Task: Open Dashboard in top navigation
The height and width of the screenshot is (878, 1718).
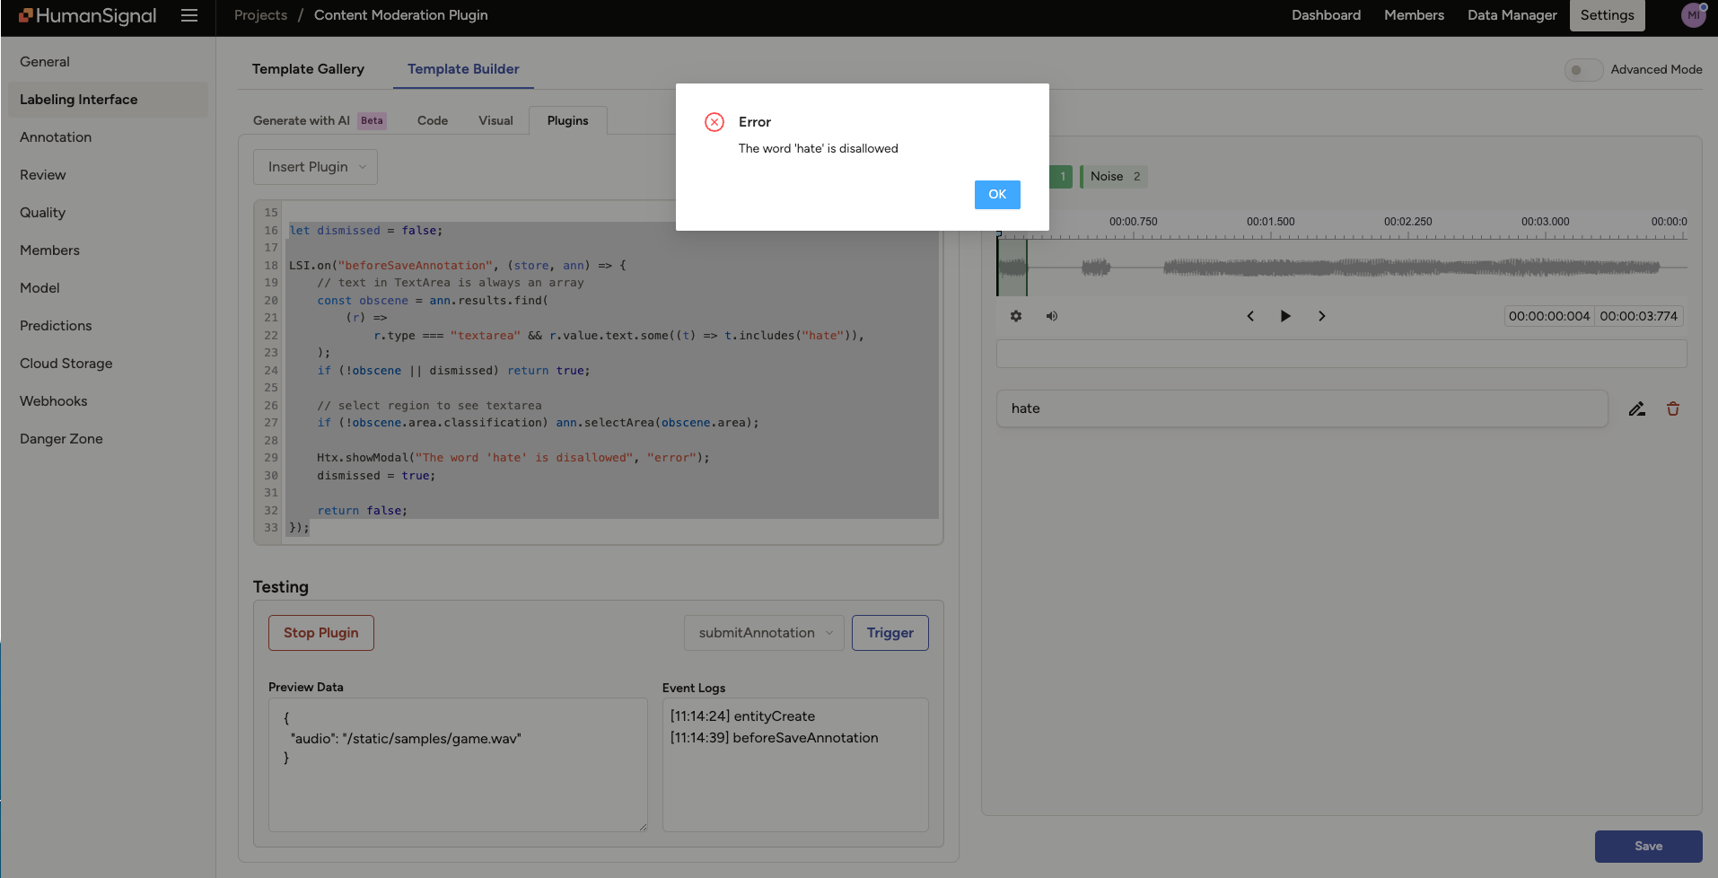Action: click(x=1326, y=15)
